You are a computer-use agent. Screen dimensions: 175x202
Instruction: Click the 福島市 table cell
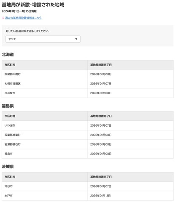click(45, 154)
